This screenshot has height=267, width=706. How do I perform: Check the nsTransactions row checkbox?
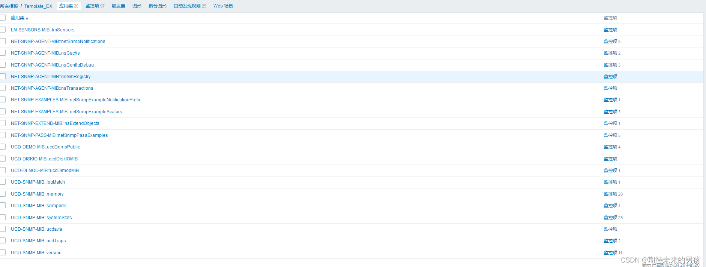coord(3,88)
